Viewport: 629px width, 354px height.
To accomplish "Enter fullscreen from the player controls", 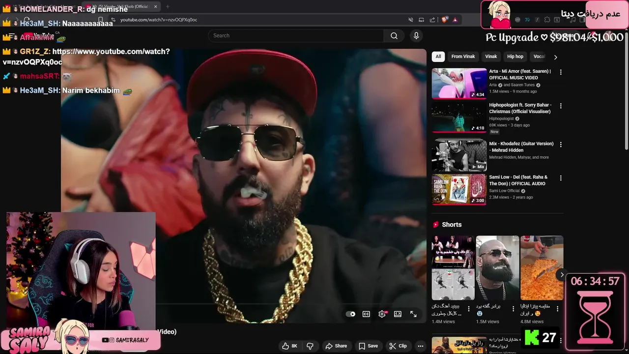I will [x=413, y=314].
